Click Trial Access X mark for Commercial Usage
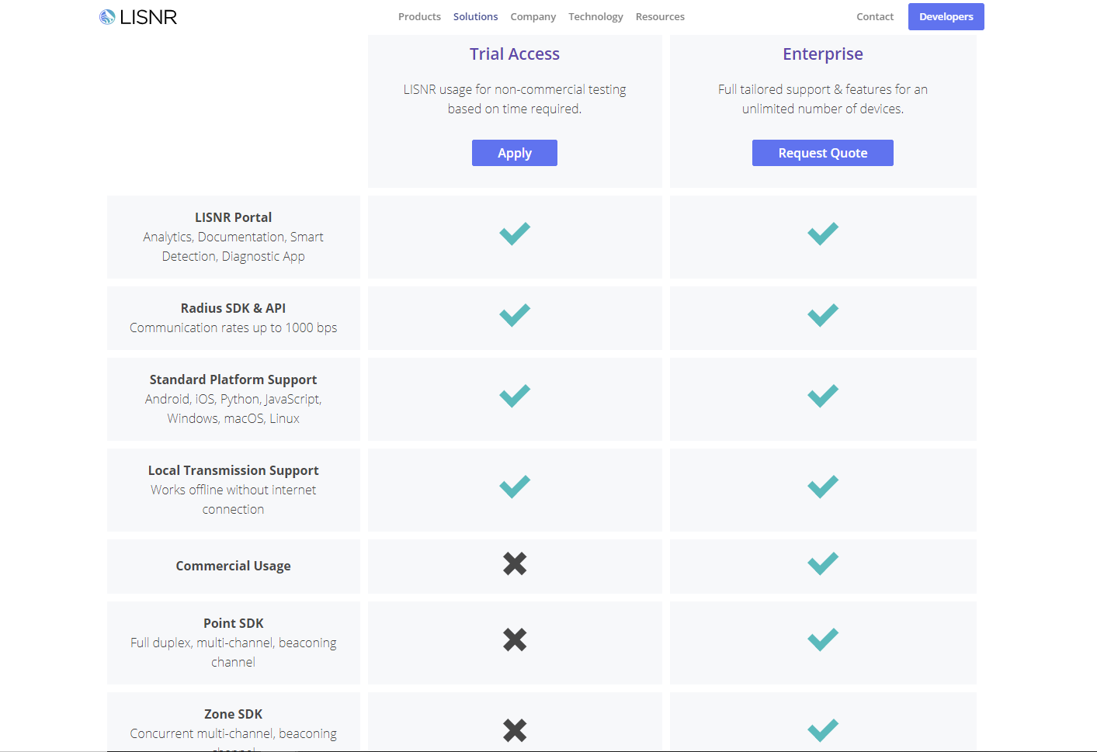The height and width of the screenshot is (752, 1097). tap(515, 563)
